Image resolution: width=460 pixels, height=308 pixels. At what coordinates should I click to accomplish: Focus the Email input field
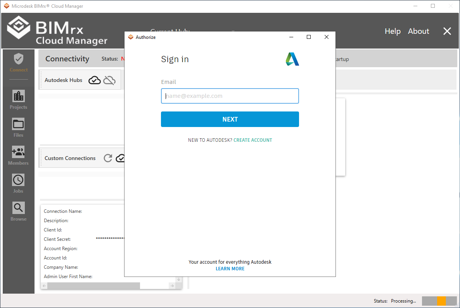tap(230, 96)
